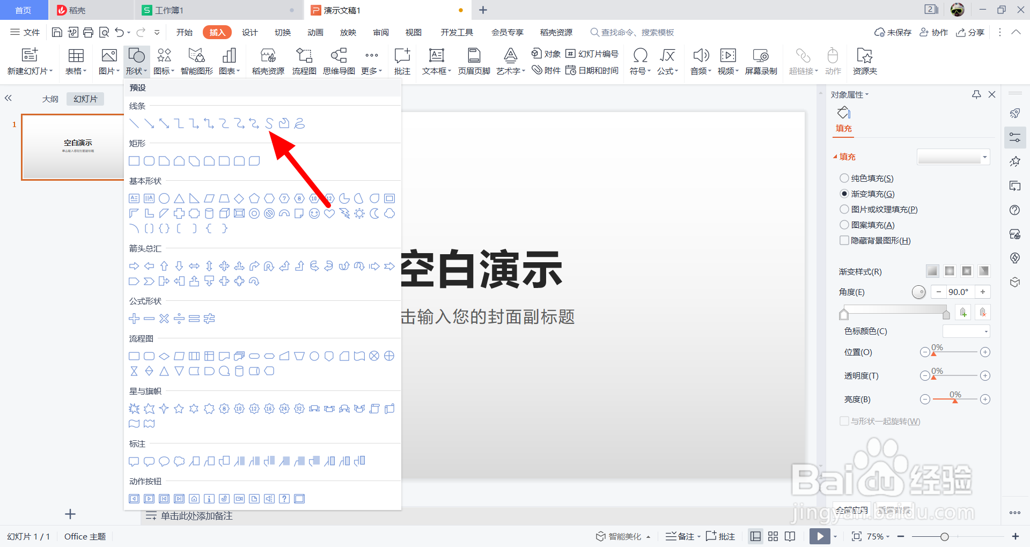1030x547 pixels.
Task: Insert a flowchart from the ribbon
Action: coord(304,61)
